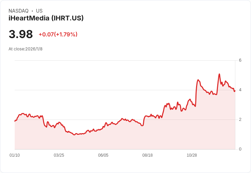Viewport: 251px width, 173px height.
Task: Click the starting point of the price line
Action: tap(15, 121)
